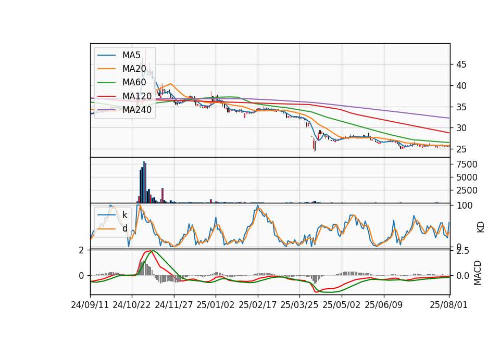Click the MACD left axis value 2

[x=82, y=251]
